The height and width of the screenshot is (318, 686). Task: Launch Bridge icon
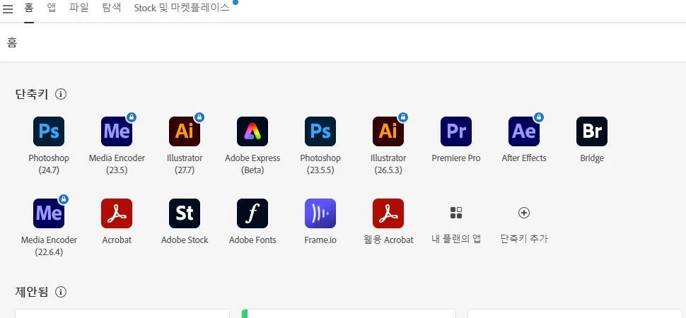pos(592,131)
